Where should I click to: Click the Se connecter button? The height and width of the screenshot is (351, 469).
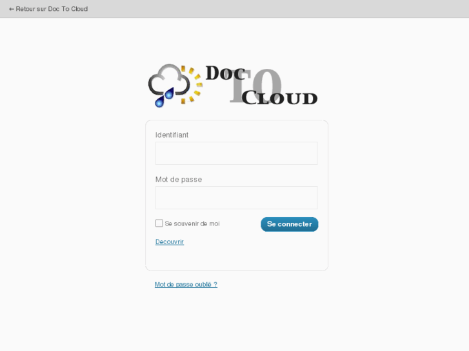click(289, 224)
